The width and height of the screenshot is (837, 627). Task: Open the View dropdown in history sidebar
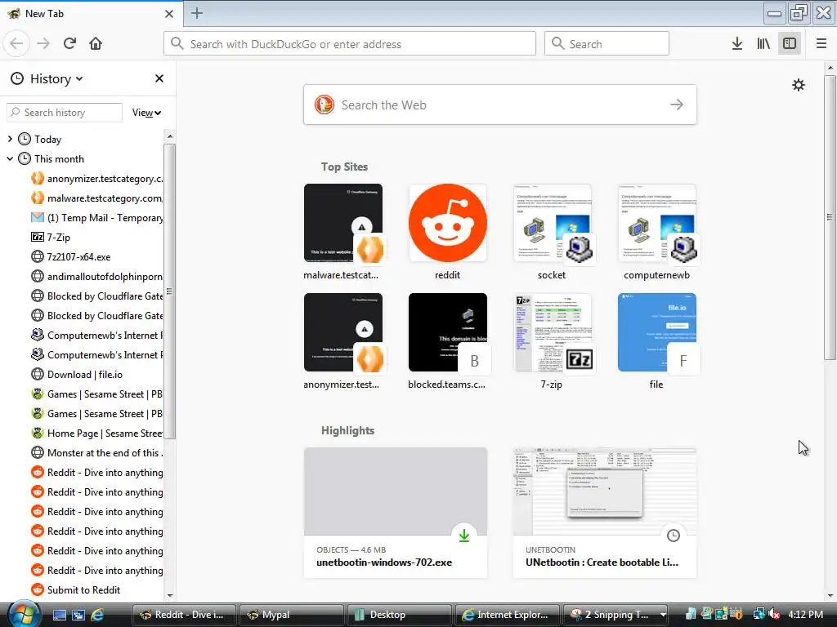tap(147, 113)
